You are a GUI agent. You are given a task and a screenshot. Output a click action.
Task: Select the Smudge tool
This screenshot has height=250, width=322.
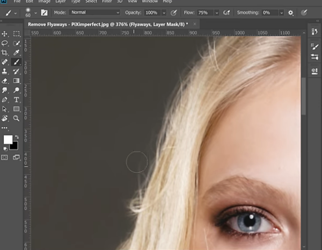click(4, 90)
